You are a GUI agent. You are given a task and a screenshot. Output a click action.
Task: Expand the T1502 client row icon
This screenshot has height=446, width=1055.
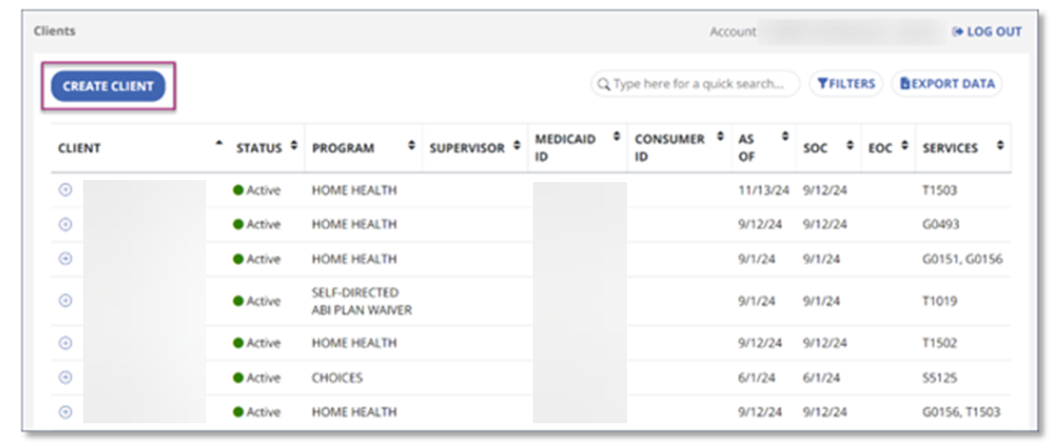point(65,343)
